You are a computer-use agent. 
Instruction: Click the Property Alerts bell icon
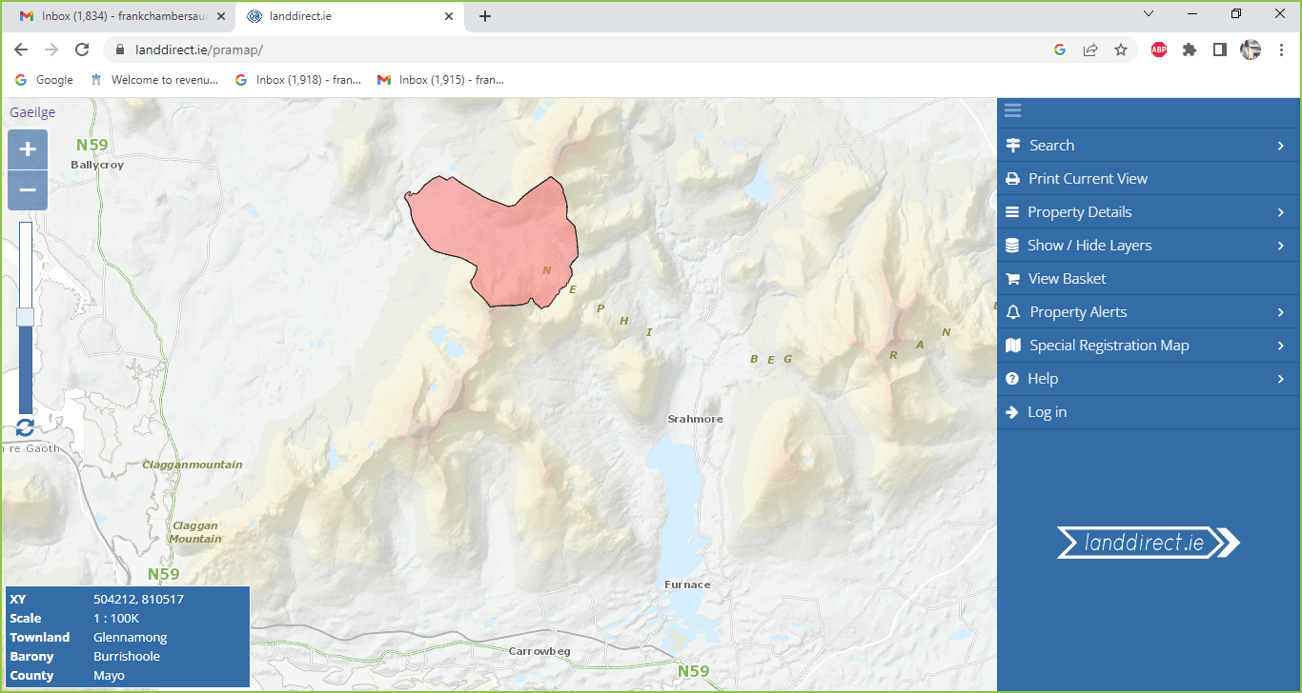(x=1013, y=312)
